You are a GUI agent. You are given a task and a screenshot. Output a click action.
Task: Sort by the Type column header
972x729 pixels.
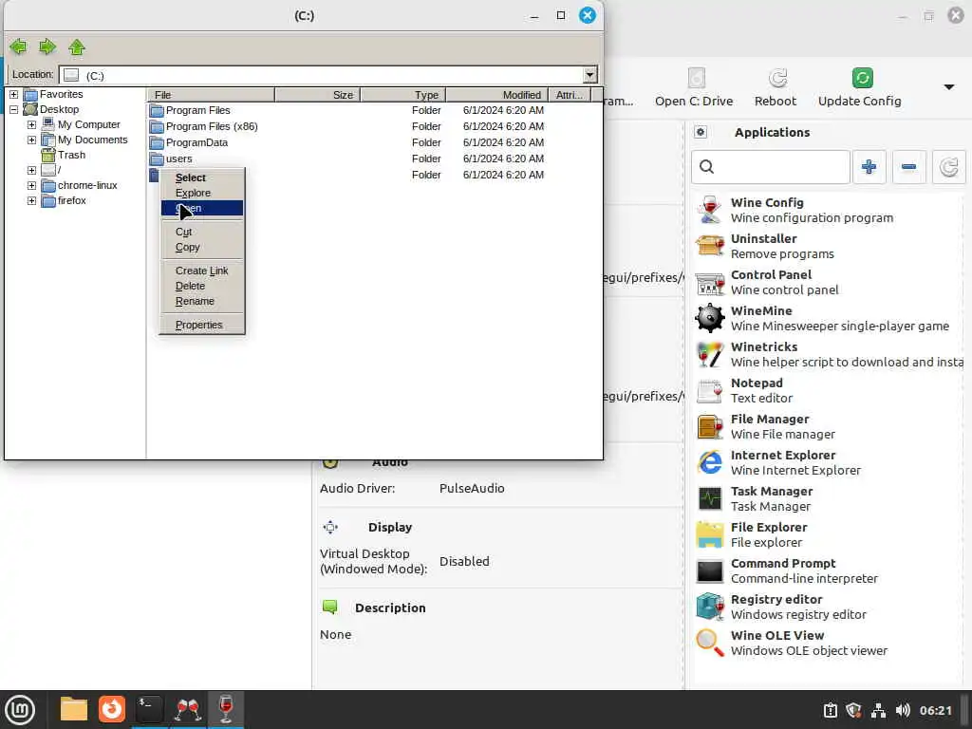tap(402, 95)
